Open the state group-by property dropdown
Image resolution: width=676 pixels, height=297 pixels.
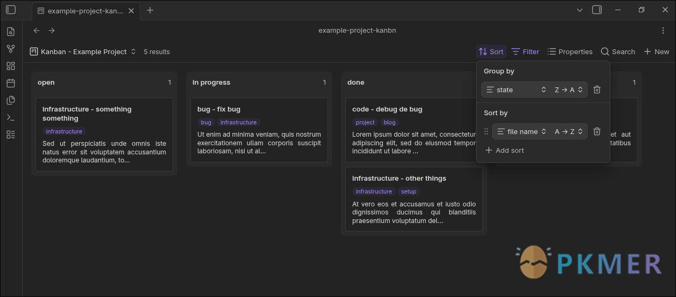point(516,90)
